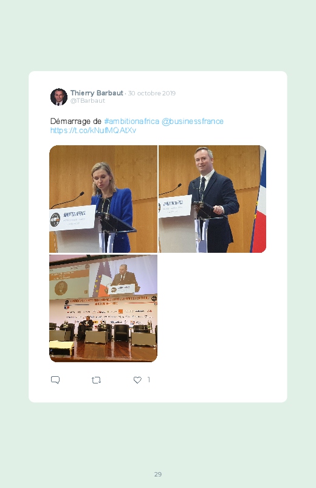Open Thierry Barbaut's profile avatar
Screen dimensions: 316x488
tap(59, 97)
